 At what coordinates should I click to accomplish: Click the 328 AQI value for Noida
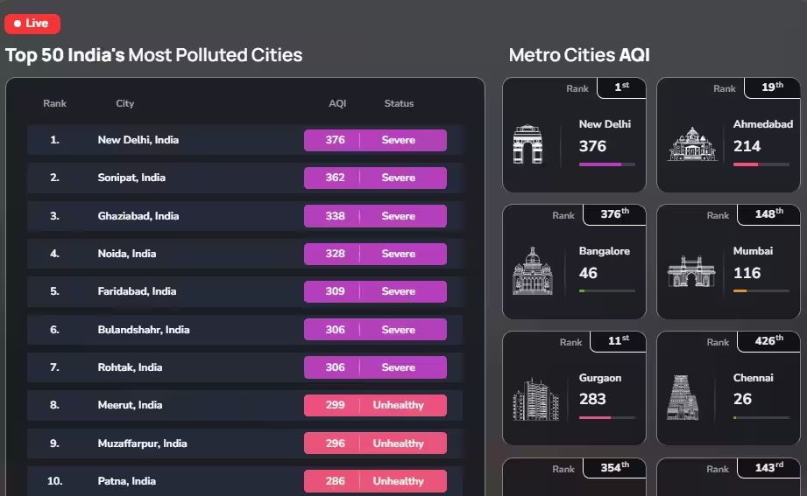click(x=335, y=254)
